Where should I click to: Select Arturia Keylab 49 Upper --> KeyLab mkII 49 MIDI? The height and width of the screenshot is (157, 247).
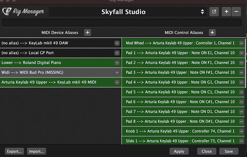point(60,82)
